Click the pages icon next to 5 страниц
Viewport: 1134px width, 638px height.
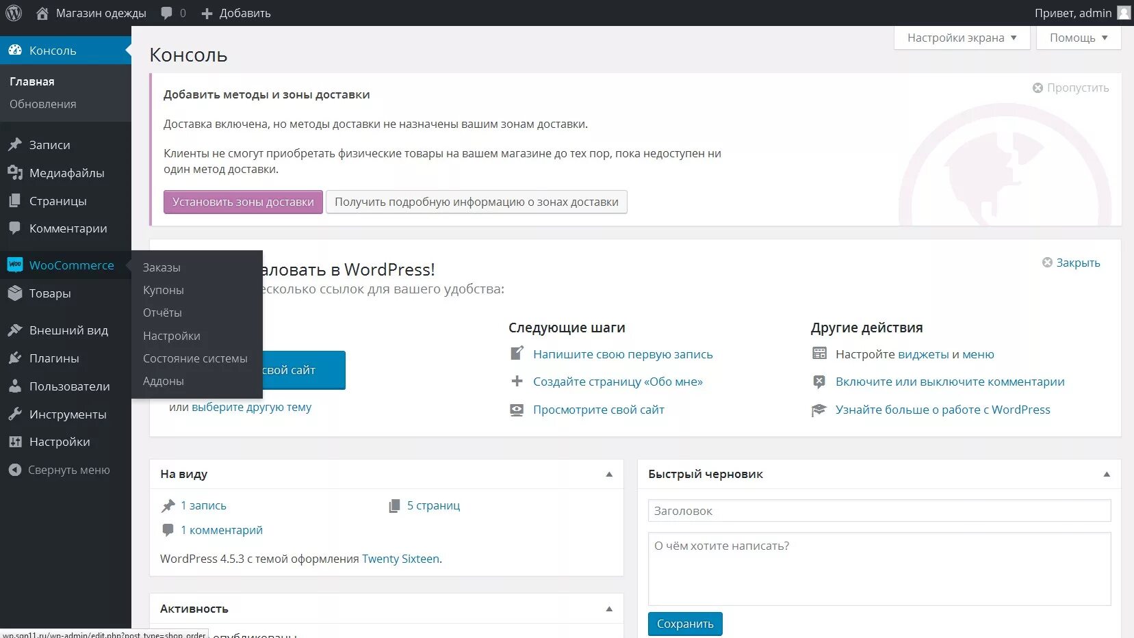[394, 505]
